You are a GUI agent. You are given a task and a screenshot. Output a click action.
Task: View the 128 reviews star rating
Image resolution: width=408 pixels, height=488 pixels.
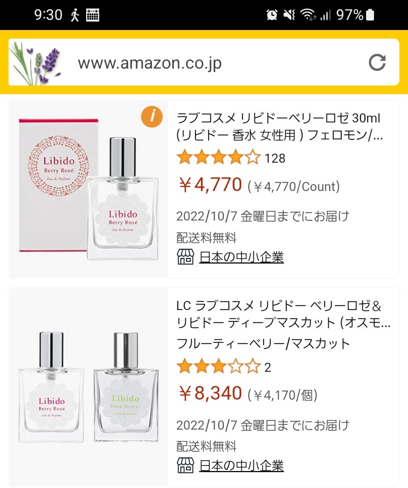[231, 158]
